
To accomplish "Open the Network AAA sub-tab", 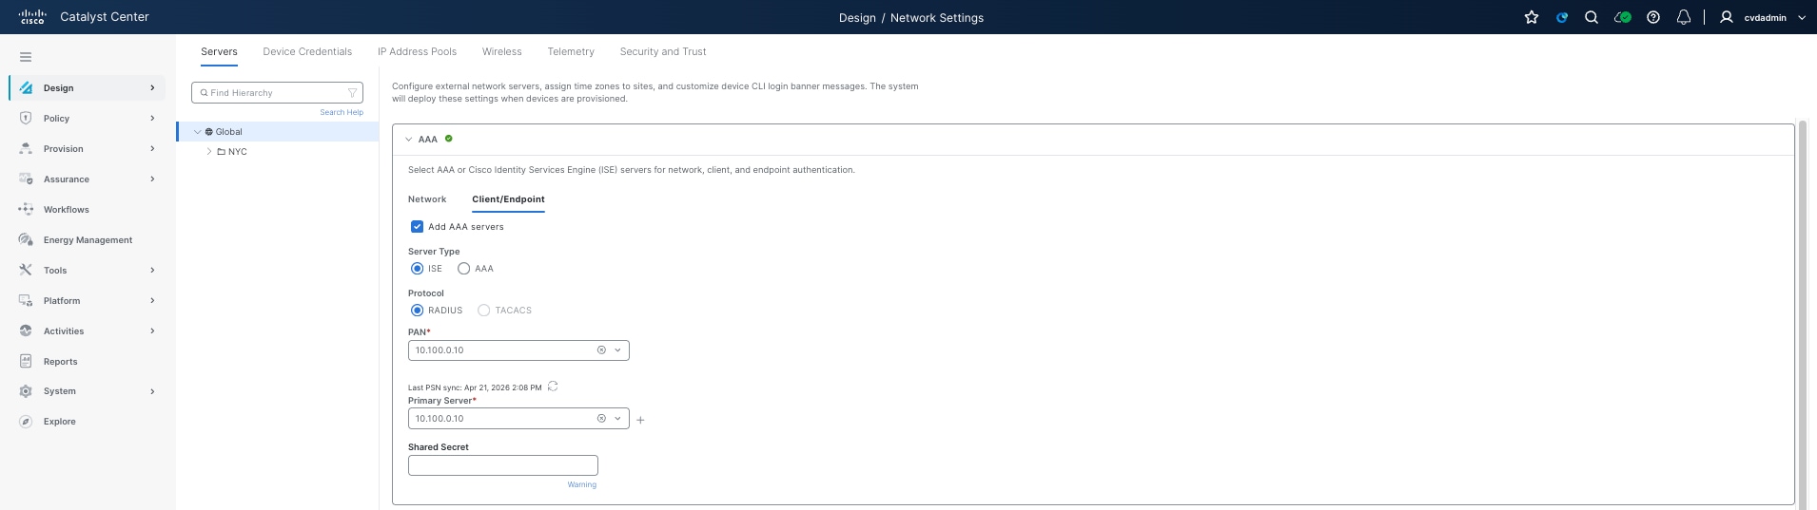I will (427, 199).
